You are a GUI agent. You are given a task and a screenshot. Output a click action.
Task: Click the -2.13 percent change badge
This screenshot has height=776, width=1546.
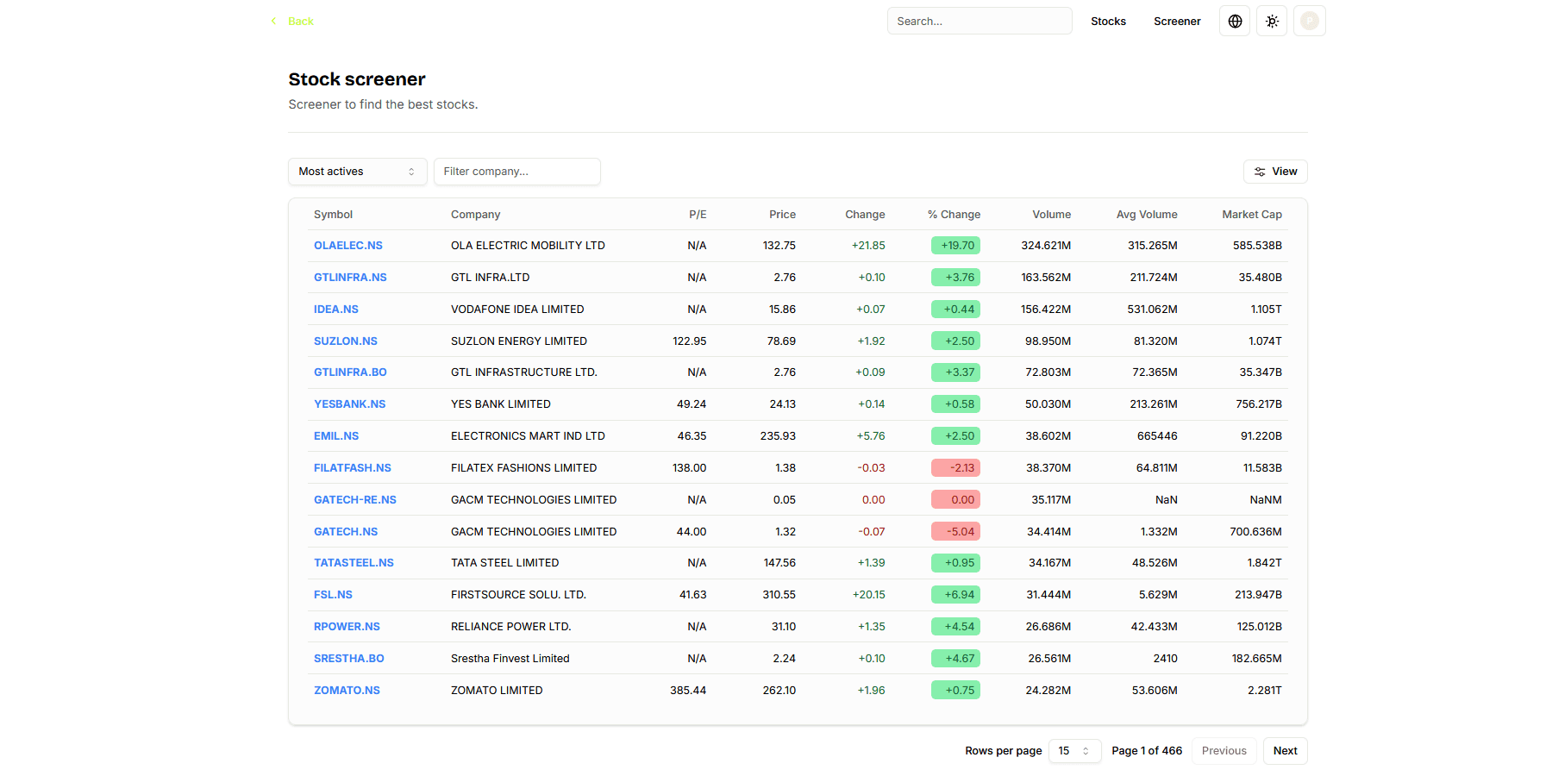(x=955, y=468)
